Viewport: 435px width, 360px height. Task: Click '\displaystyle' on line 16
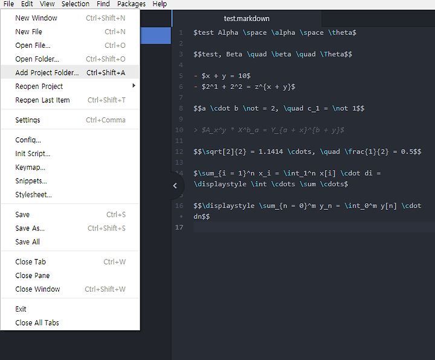[228, 206]
